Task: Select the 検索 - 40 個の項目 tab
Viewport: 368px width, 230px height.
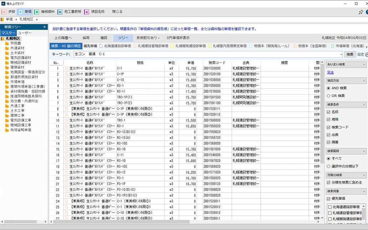Action: point(66,46)
